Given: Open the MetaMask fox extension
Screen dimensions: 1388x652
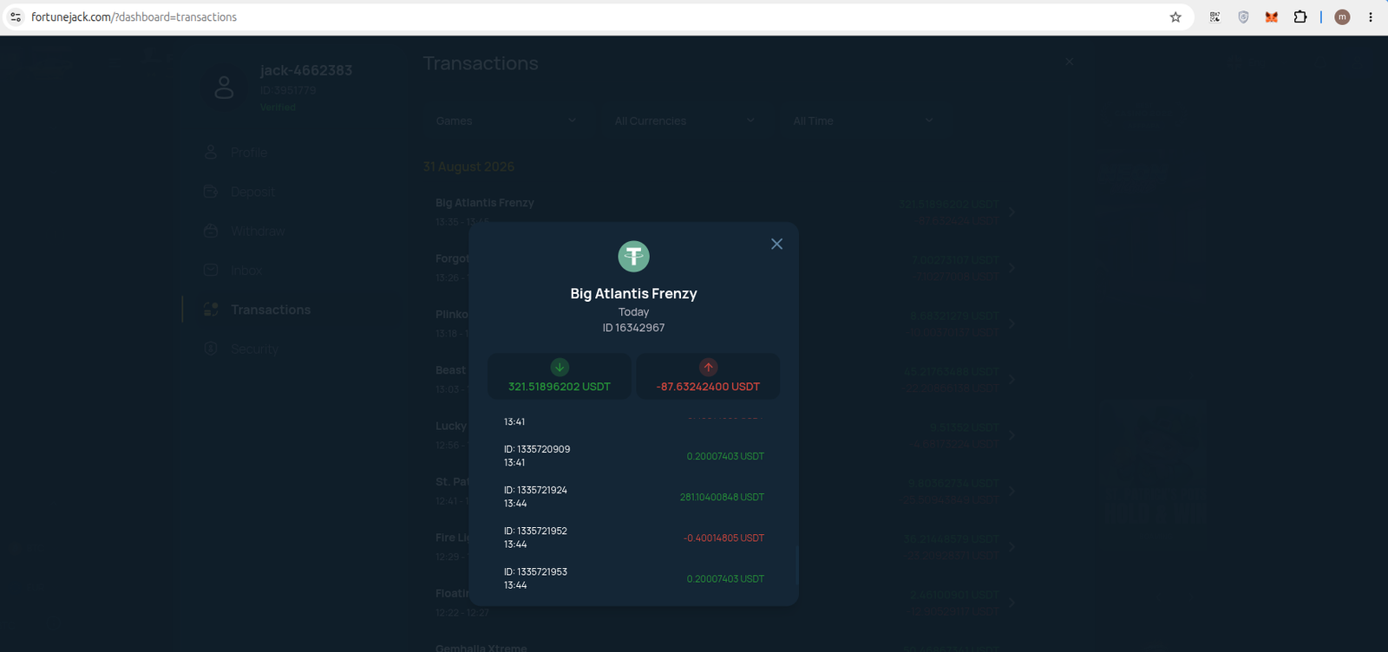Looking at the screenshot, I should click(x=1272, y=17).
